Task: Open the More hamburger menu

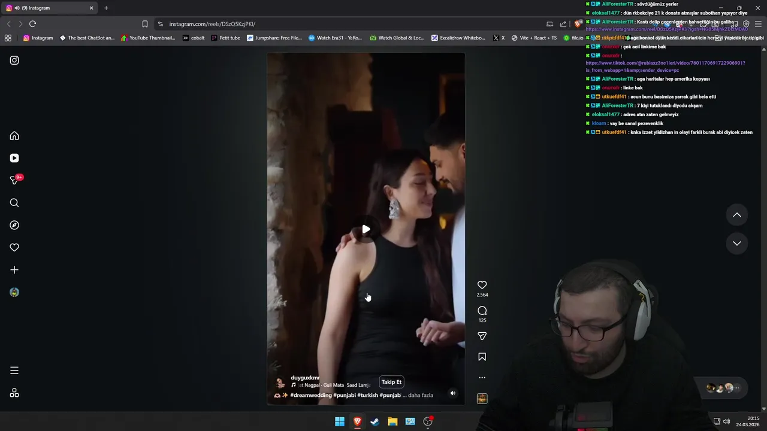Action: pos(14,371)
